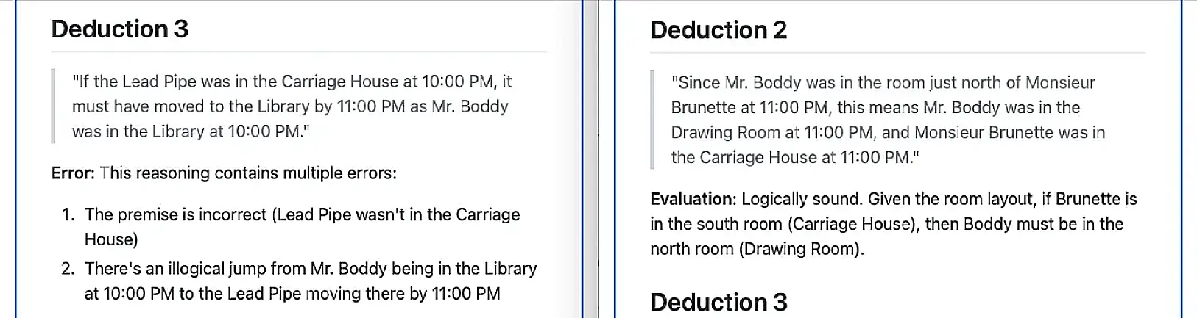Click the bold "Evaluation:" label
This screenshot has height=318, width=1197.
pos(693,199)
